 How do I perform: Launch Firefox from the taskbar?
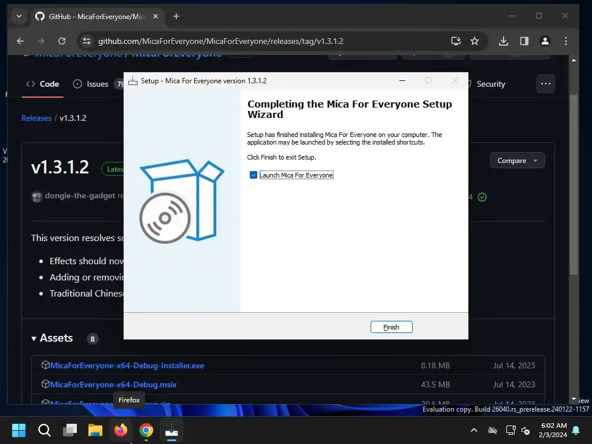121,430
